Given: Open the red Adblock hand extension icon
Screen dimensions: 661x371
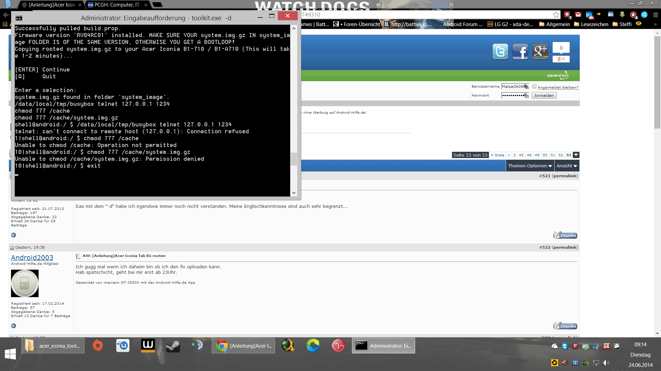Looking at the screenshot, I should 633,15.
